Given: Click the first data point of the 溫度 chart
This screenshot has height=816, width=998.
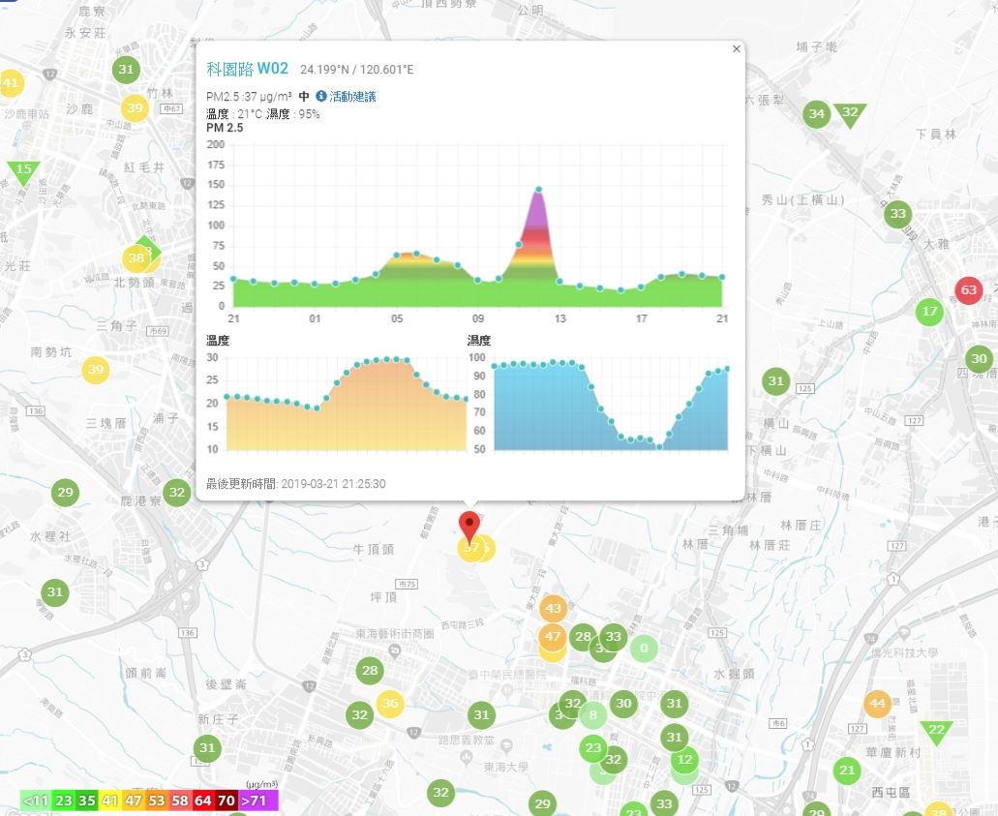Looking at the screenshot, I should pyautogui.click(x=227, y=397).
